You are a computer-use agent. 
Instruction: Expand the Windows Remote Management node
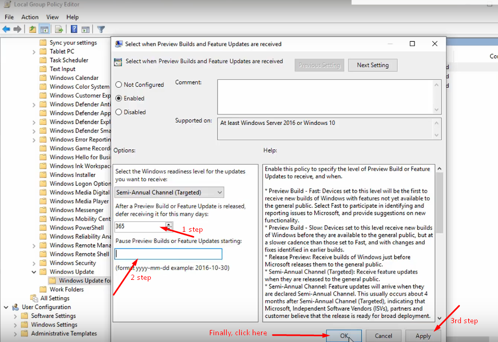click(x=34, y=245)
